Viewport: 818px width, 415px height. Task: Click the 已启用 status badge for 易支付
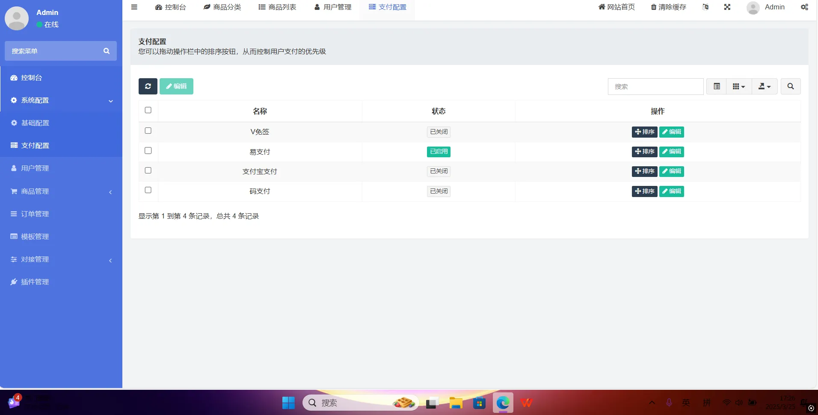point(439,151)
